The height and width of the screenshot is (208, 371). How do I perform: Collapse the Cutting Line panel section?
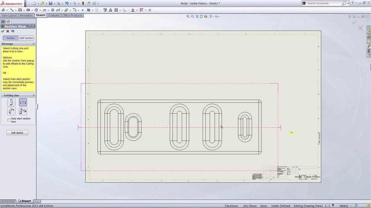pyautogui.click(x=33, y=95)
